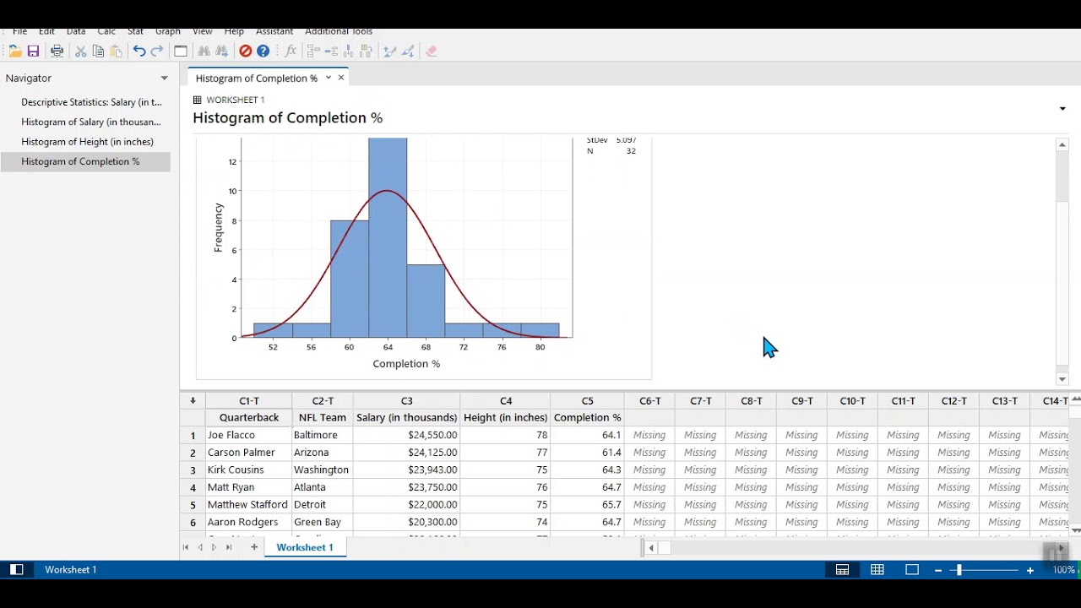Click the pink eraser icon
The image size is (1081, 608).
pyautogui.click(x=432, y=52)
